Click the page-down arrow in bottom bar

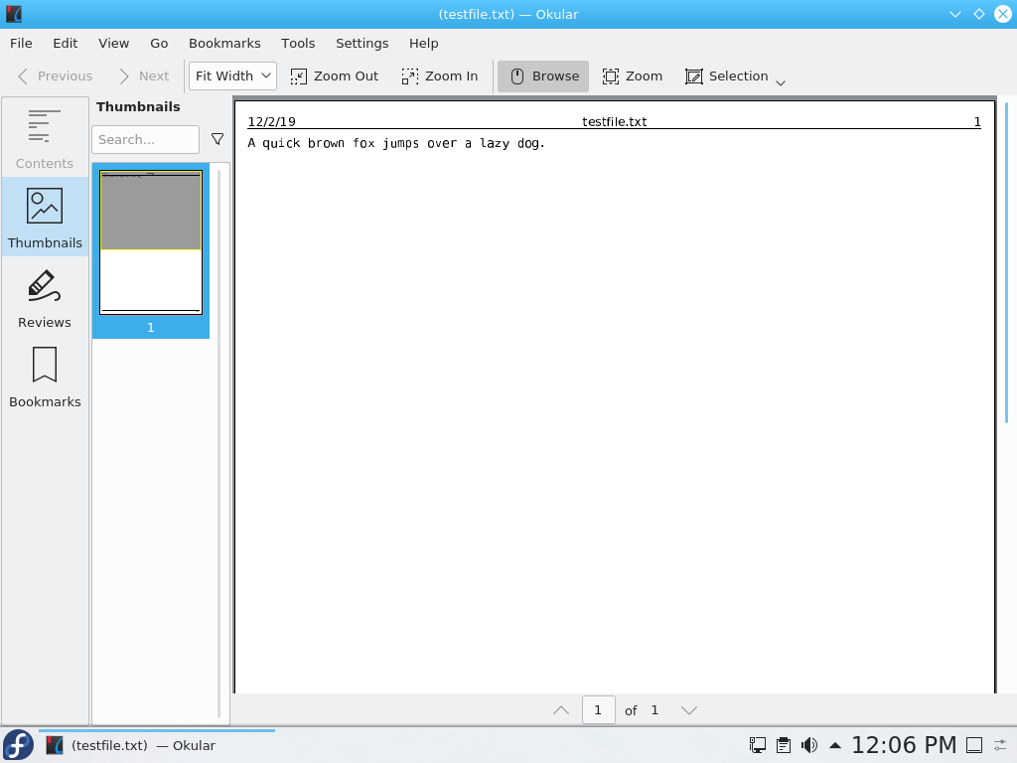coord(689,710)
